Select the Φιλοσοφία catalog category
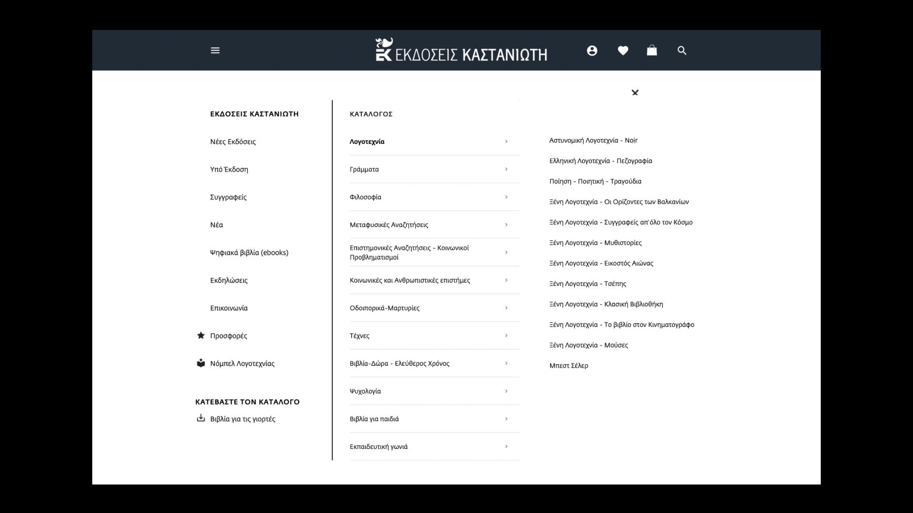The image size is (913, 513). [x=365, y=197]
